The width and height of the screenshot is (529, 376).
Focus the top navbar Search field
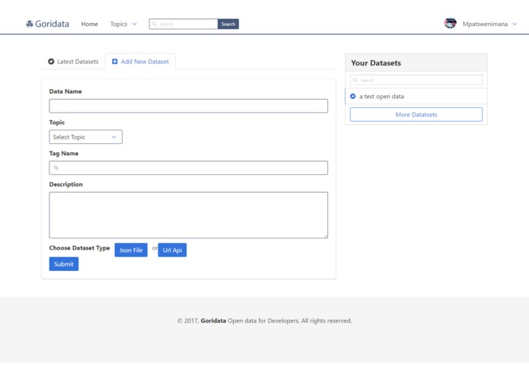(183, 24)
